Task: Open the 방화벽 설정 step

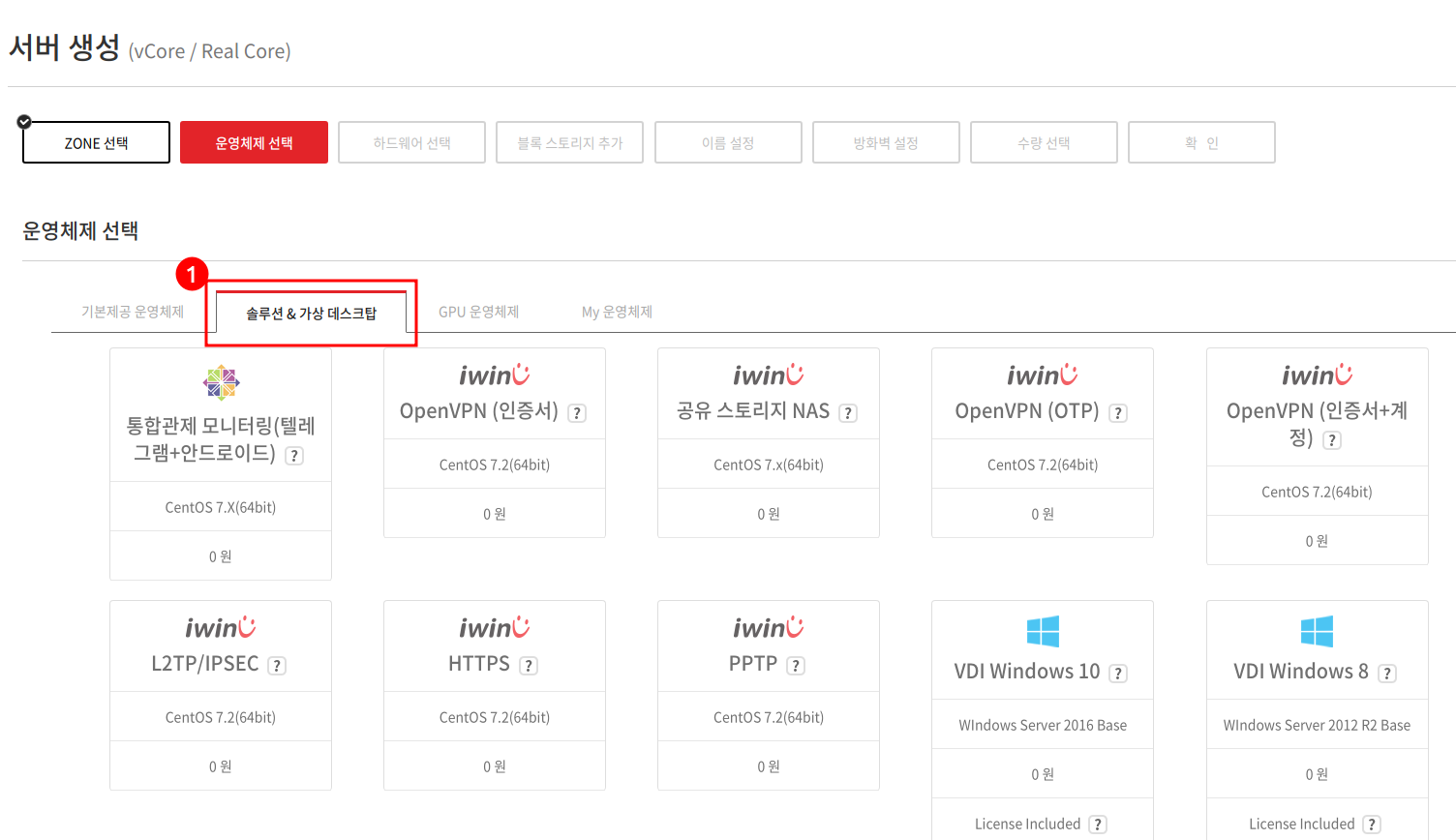Action: [x=886, y=142]
